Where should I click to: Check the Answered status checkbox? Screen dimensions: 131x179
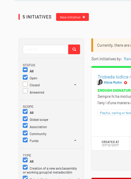[x=25, y=91]
